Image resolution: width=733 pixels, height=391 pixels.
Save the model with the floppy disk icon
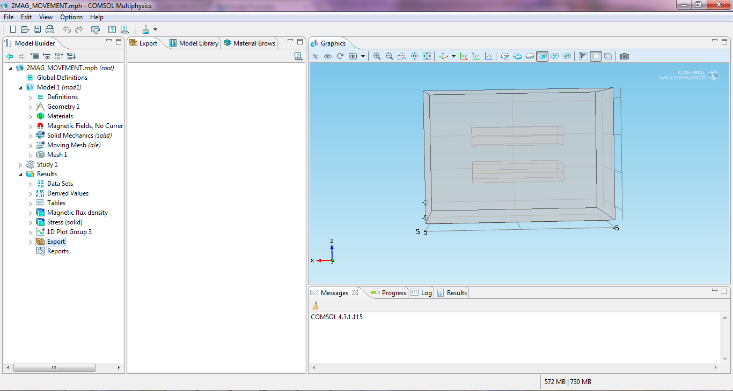click(x=38, y=29)
